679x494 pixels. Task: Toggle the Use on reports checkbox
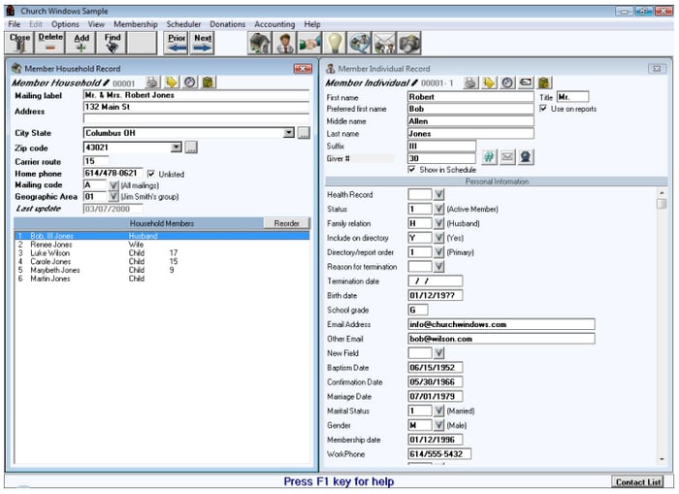click(543, 109)
